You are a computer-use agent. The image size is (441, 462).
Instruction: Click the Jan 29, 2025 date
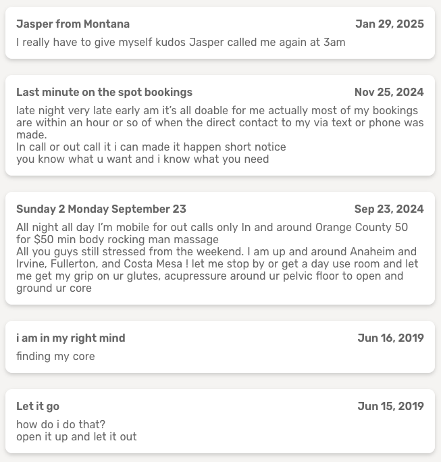tap(390, 24)
